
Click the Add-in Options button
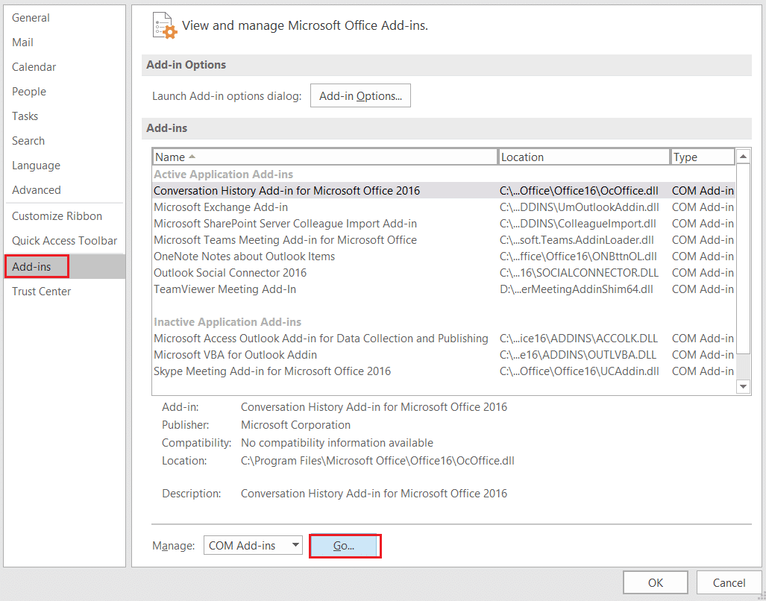pyautogui.click(x=360, y=95)
